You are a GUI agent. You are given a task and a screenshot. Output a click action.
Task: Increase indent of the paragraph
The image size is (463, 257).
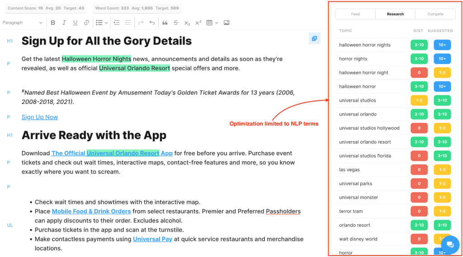coord(117,23)
